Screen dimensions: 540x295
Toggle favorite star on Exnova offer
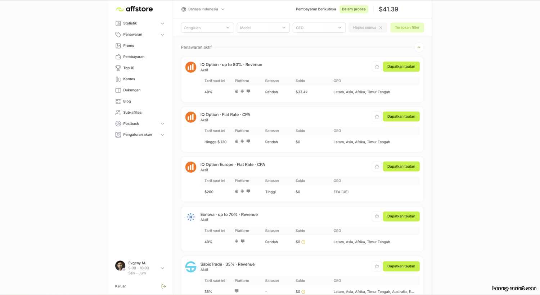point(377,216)
